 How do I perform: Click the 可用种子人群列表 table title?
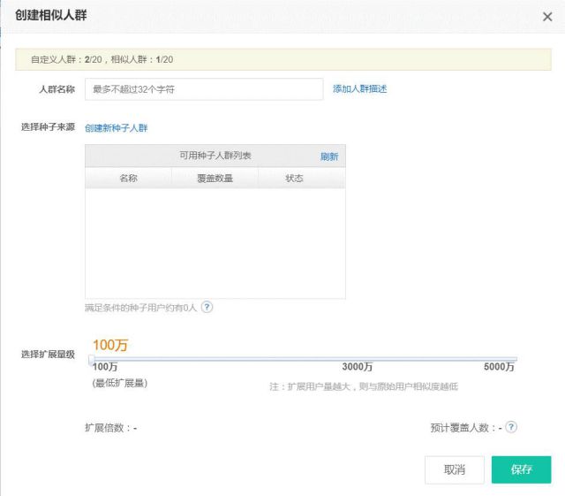pyautogui.click(x=215, y=156)
